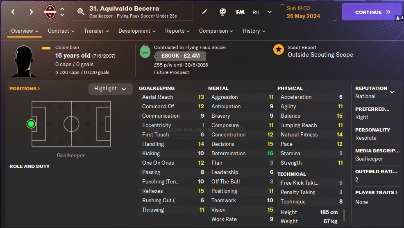Expand the dropdown arrow next to RK
Screen dimensions: 404x228
[270, 12]
